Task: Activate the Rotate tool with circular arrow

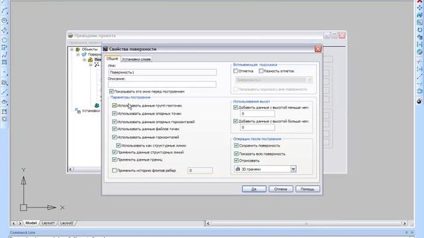Action: [x=419, y=30]
